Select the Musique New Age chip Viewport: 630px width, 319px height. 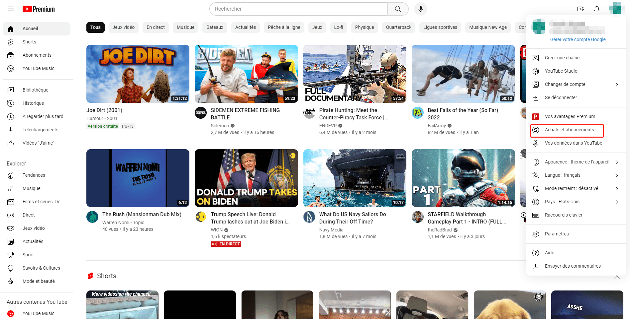click(x=488, y=27)
